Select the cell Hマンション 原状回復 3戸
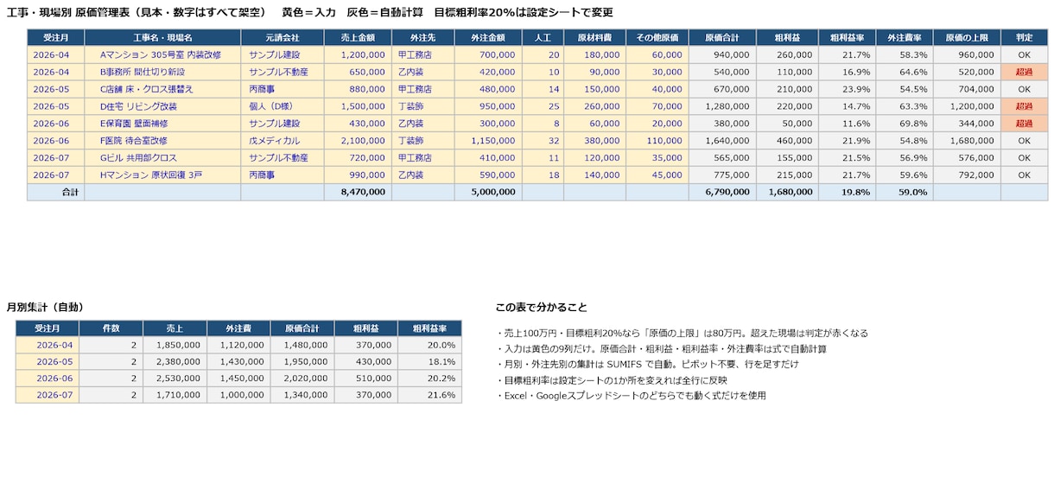The image size is (1054, 490). (162, 175)
